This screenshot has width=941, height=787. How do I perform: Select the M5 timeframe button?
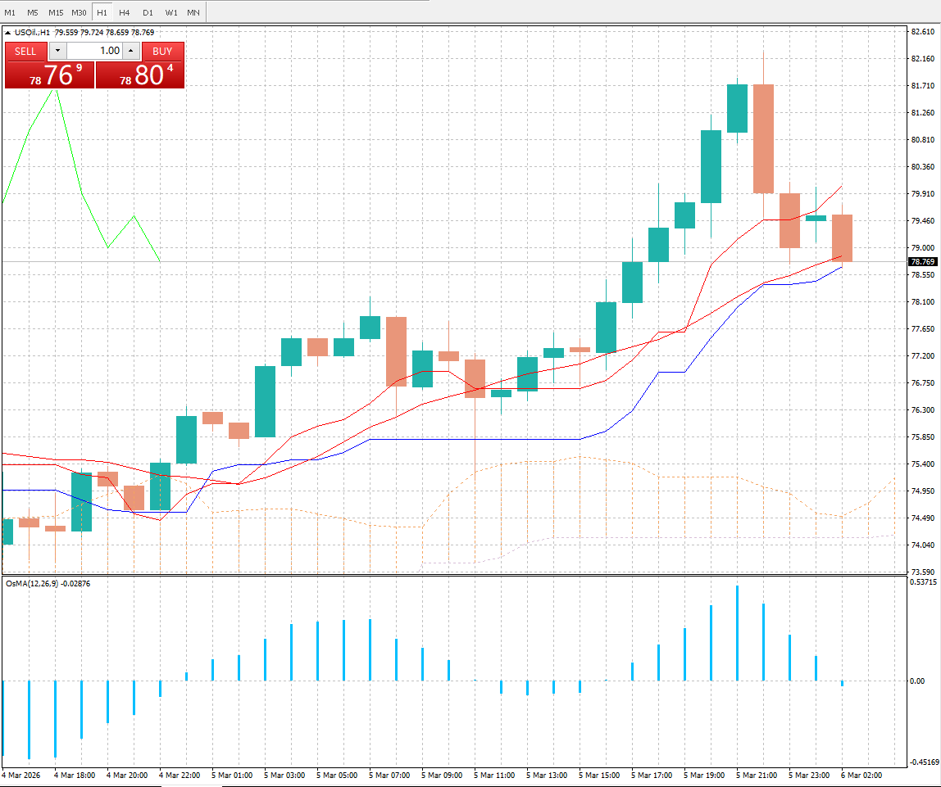32,12
